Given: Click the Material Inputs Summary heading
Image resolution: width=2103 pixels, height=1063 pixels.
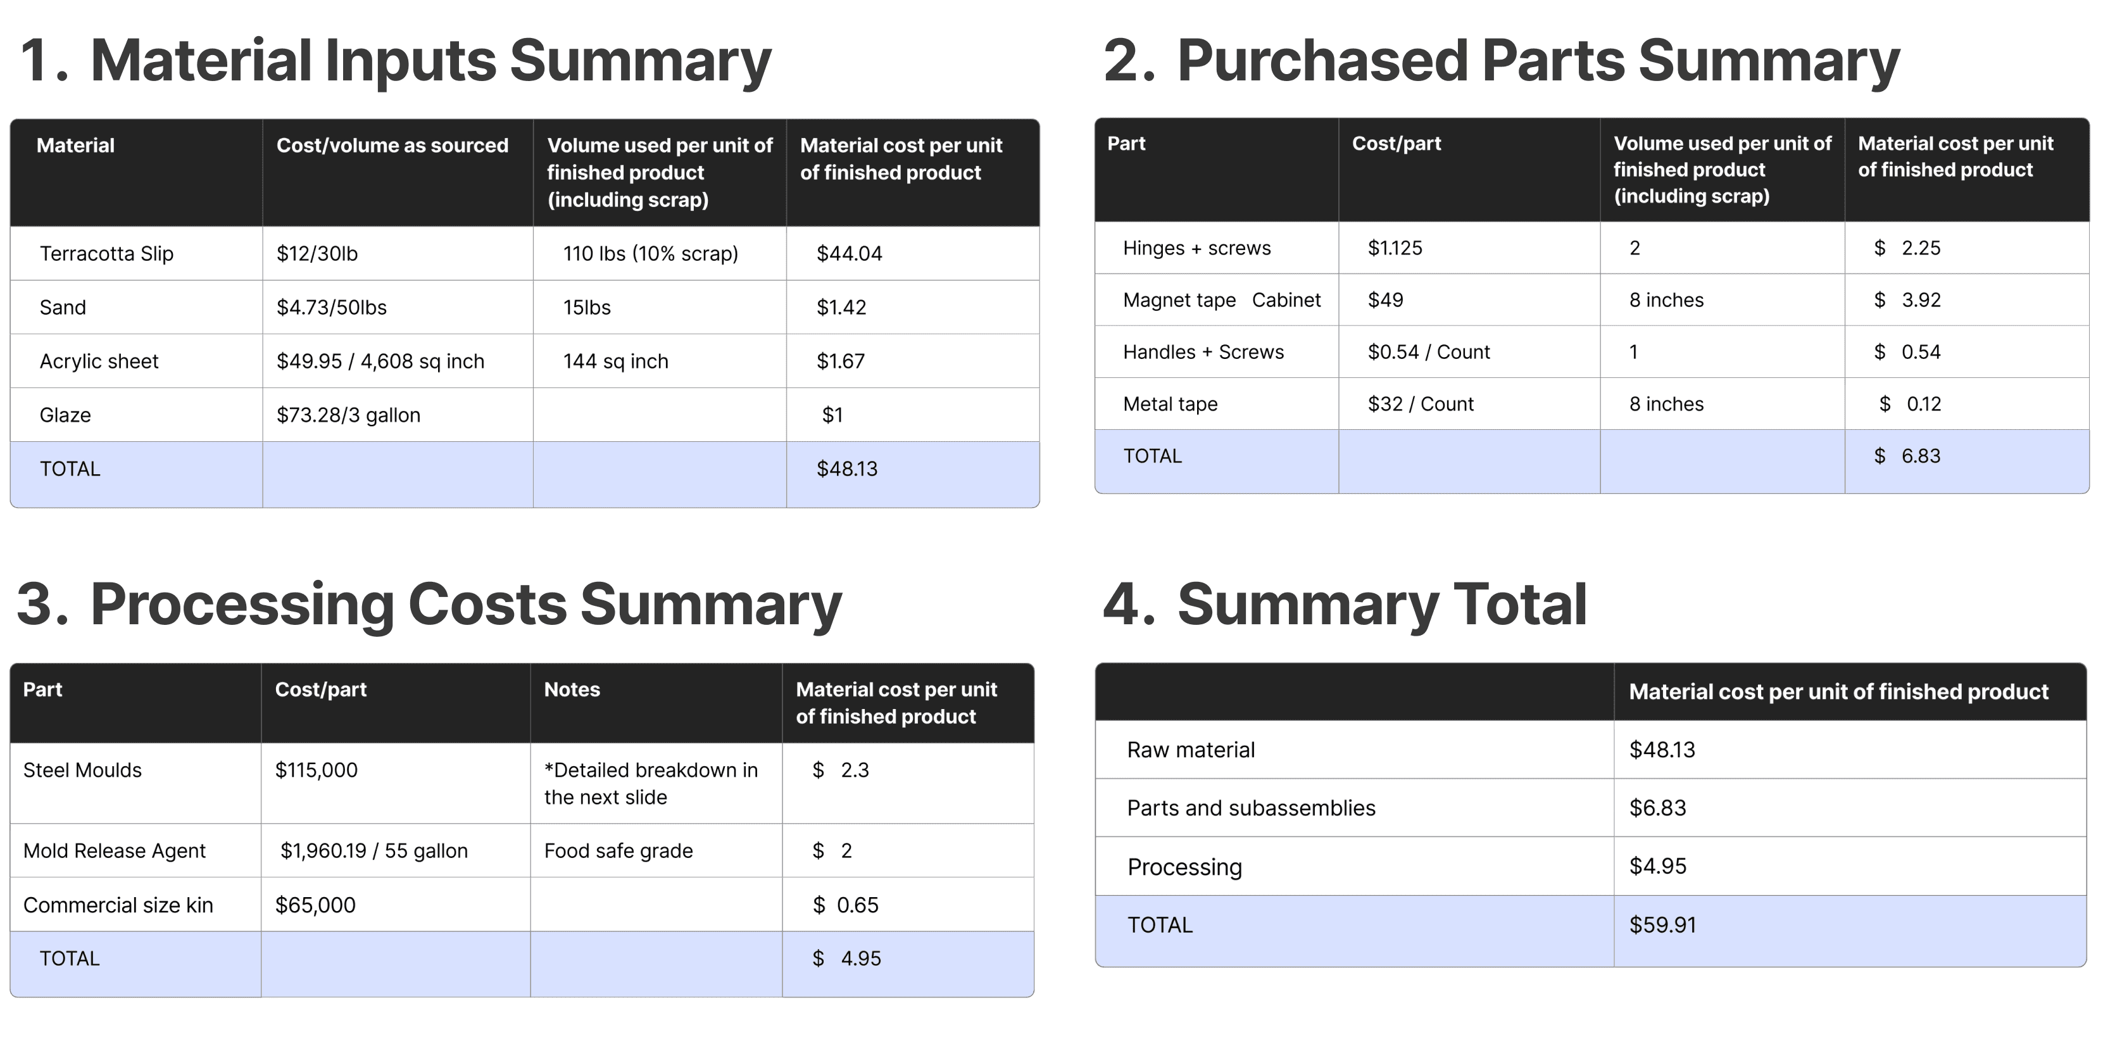Looking at the screenshot, I should pos(395,61).
